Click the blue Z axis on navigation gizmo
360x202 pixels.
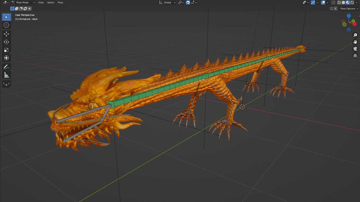(x=349, y=16)
